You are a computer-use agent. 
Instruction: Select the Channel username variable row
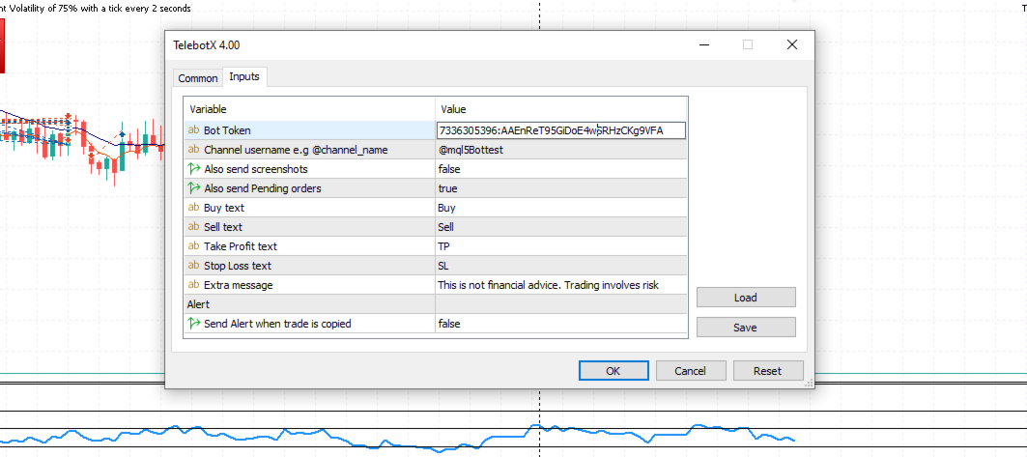[310, 150]
